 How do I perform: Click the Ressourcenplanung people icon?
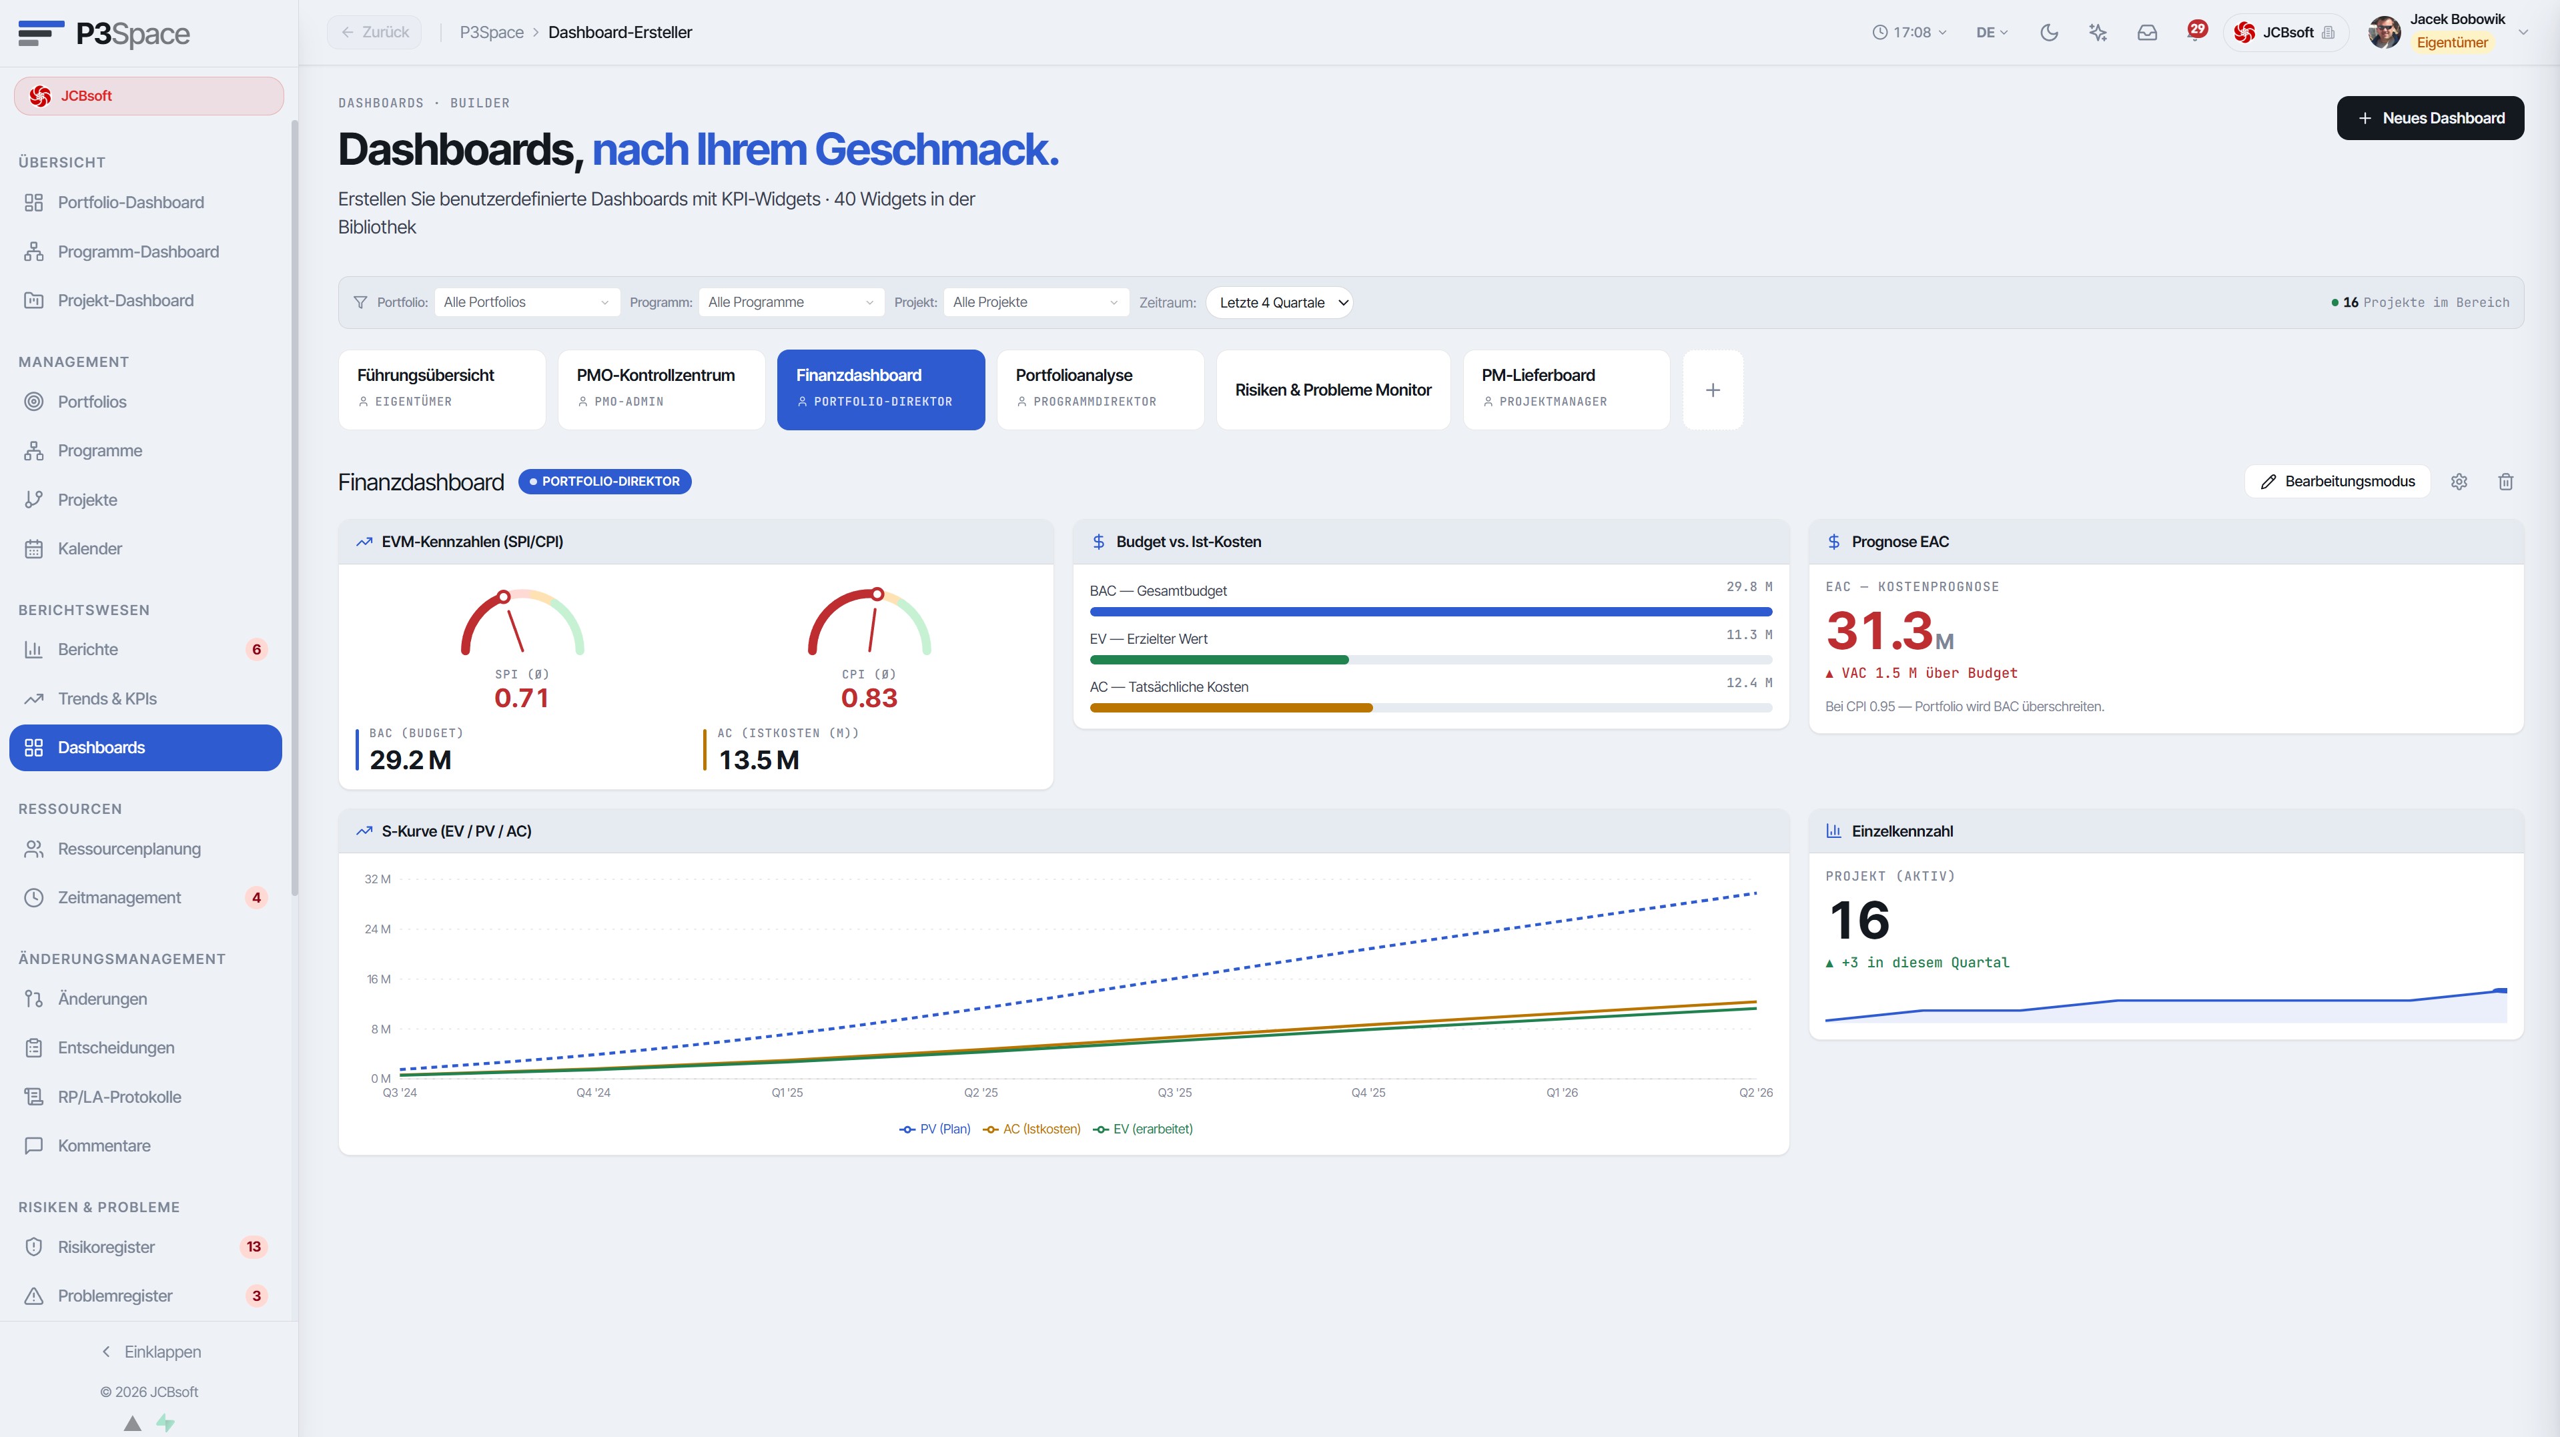34,849
